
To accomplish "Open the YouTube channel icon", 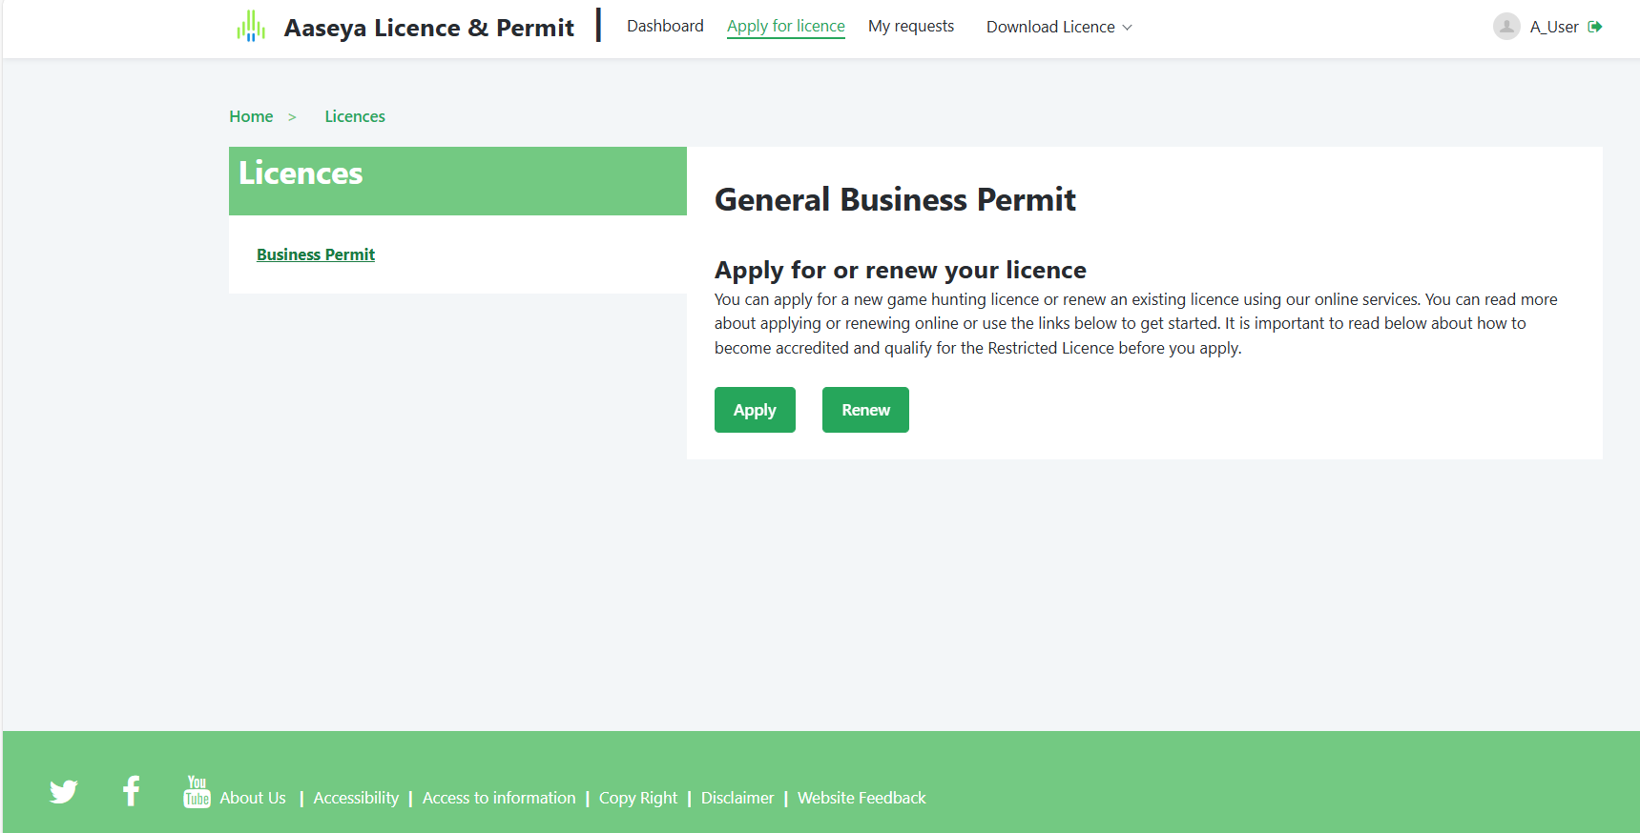I will point(197,792).
